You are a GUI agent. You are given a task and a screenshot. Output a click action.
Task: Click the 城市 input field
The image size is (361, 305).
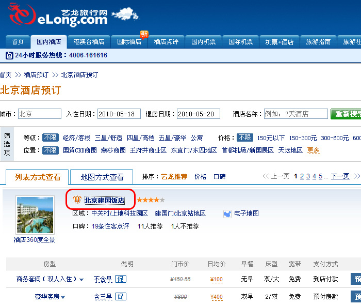coord(40,114)
